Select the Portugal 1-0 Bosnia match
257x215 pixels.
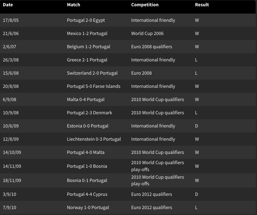[x=87, y=166]
